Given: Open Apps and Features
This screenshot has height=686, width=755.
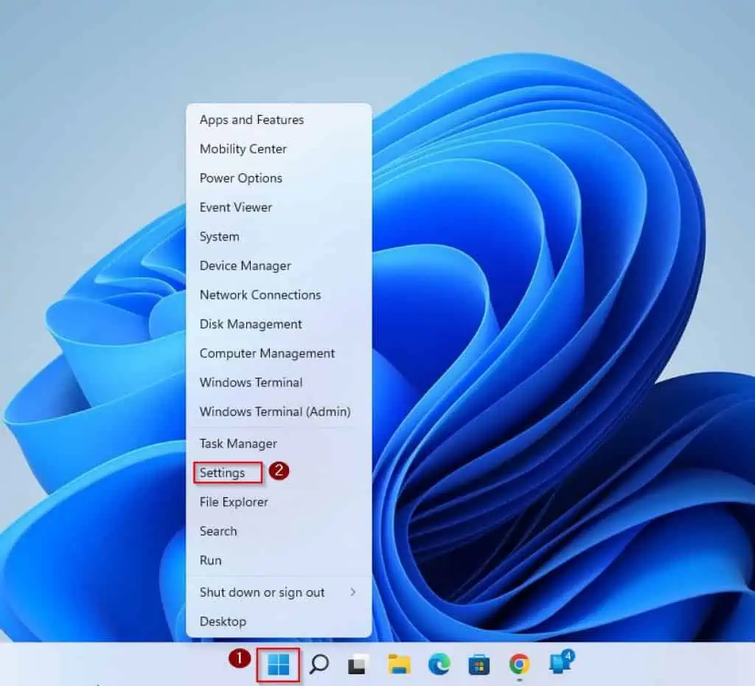Looking at the screenshot, I should point(251,119).
